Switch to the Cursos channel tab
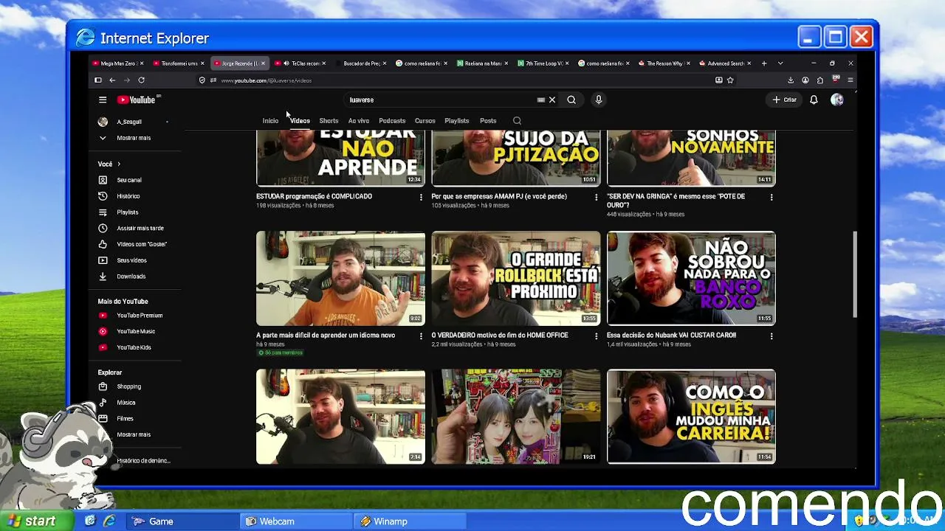The image size is (945, 531). click(425, 121)
